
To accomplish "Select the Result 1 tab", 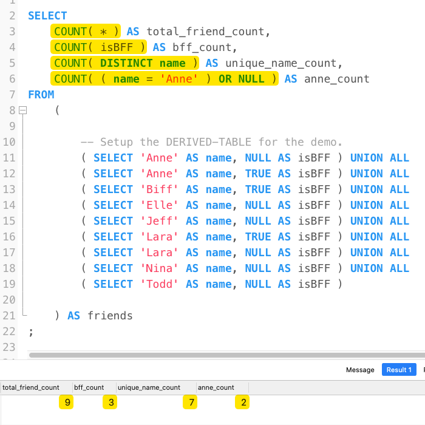I will [399, 370].
